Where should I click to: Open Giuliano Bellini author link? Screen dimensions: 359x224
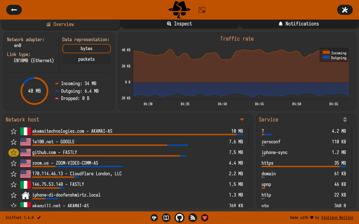point(337,218)
